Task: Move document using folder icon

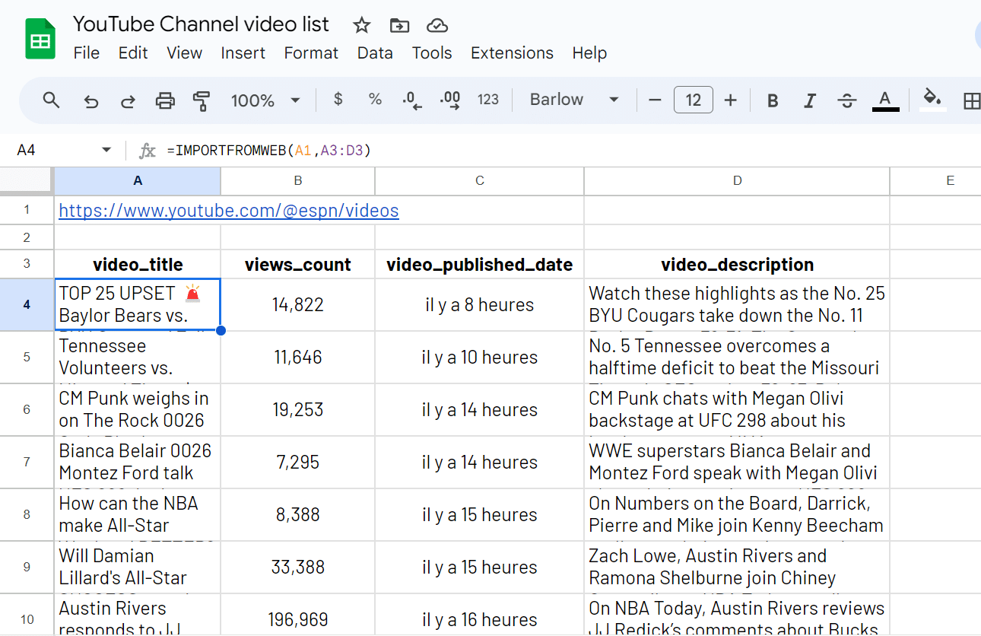Action: [x=399, y=25]
